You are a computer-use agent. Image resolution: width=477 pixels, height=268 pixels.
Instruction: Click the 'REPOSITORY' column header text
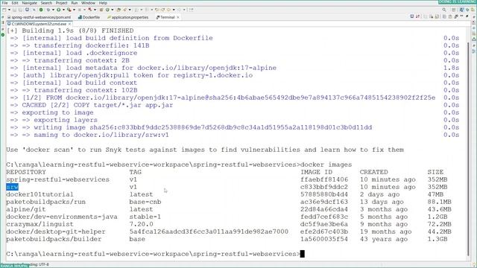click(26, 172)
